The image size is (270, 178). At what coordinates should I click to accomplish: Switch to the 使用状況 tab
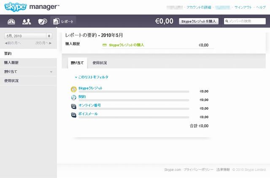[x=100, y=63]
